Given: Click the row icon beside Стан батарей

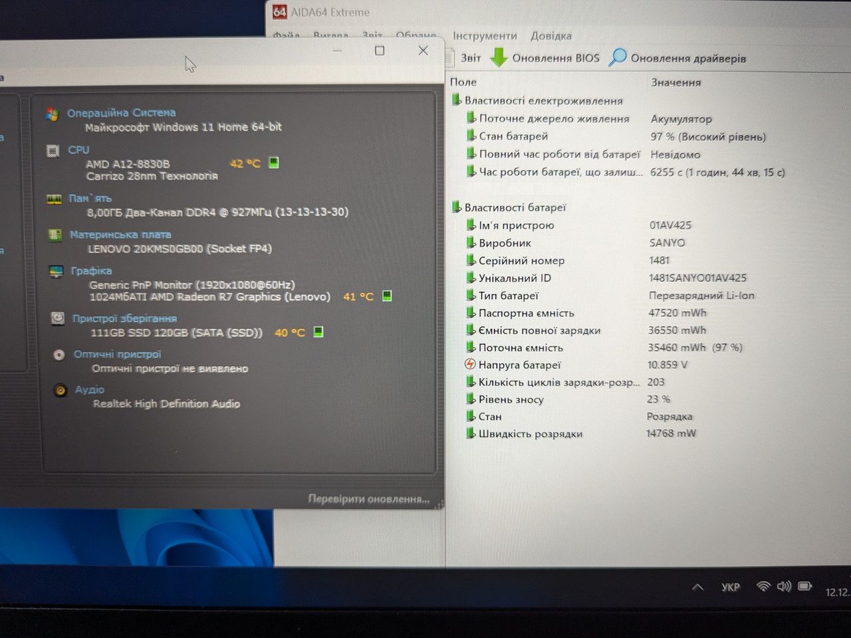Looking at the screenshot, I should (x=471, y=136).
